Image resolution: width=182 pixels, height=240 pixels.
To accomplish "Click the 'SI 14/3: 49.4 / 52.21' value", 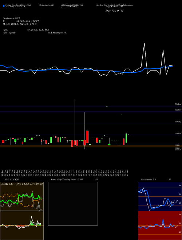I will (28, 21).
